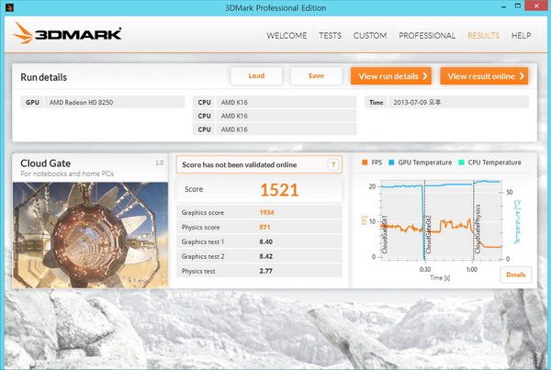Image resolution: width=551 pixels, height=370 pixels.
Task: Open View result online
Action: click(x=484, y=76)
